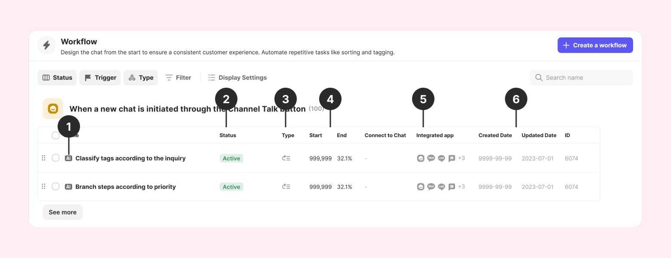Open the Status grouping dropdown

coord(57,78)
